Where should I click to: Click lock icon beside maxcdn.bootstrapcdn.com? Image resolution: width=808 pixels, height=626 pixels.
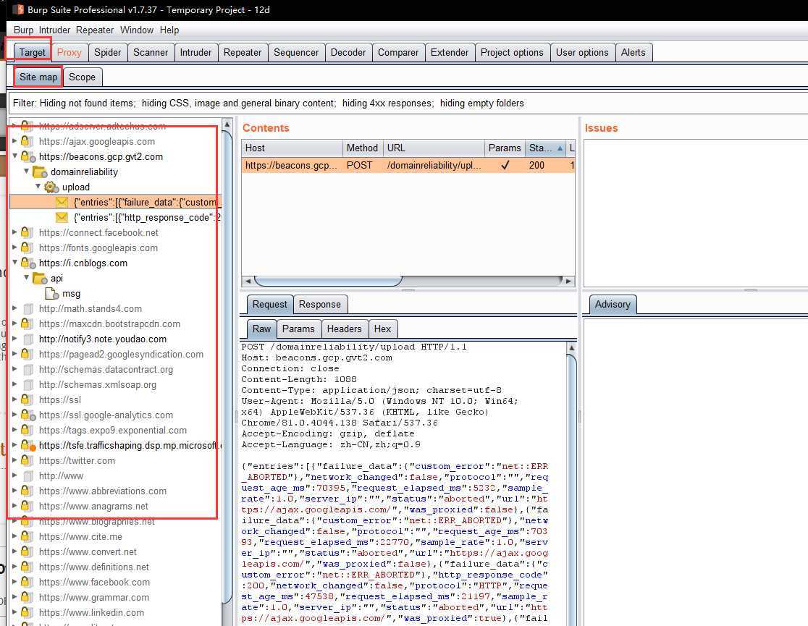coord(27,323)
